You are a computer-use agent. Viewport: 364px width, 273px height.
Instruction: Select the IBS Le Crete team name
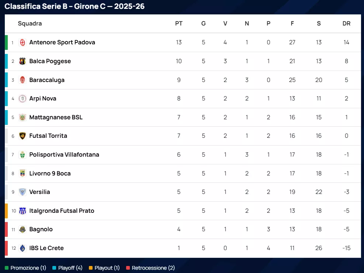click(46, 248)
